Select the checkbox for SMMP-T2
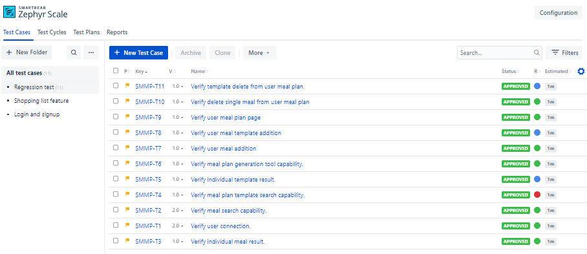The width and height of the screenshot is (587, 254). 116,209
